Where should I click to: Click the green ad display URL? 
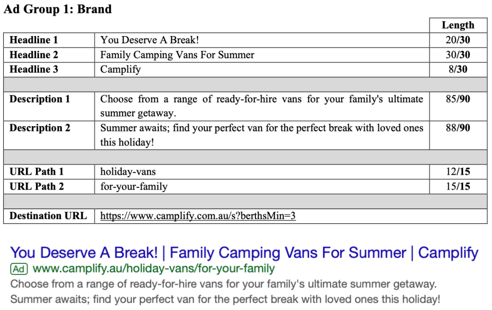coord(153,269)
